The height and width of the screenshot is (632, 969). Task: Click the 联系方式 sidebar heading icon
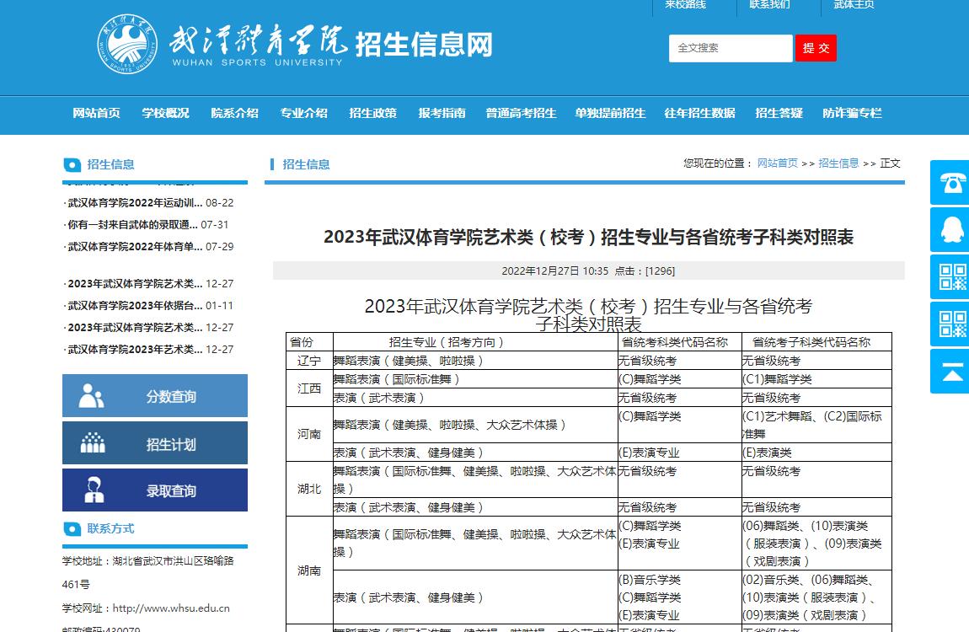pos(72,529)
